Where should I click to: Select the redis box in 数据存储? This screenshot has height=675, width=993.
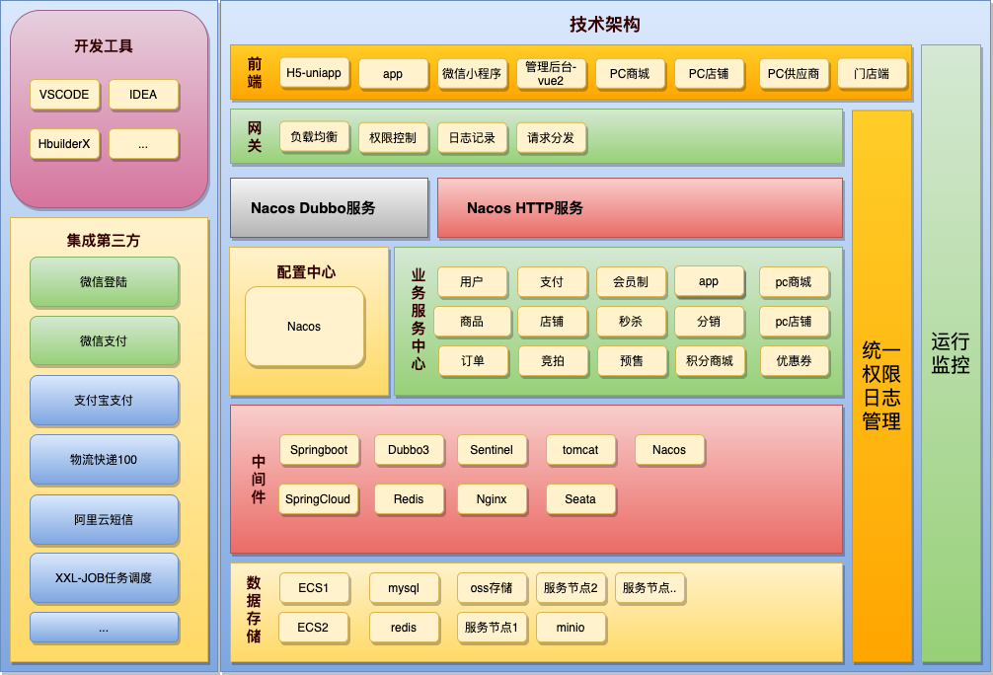click(404, 628)
